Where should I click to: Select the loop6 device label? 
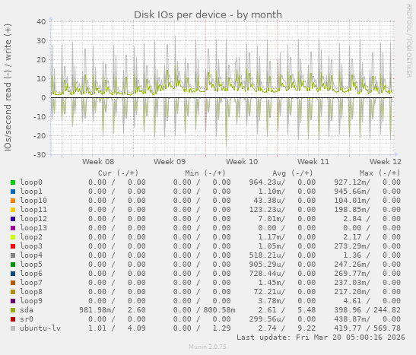[x=31, y=274]
